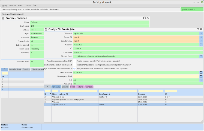Open the Agendy menu
The image size is (204, 131).
pyautogui.click(x=4, y=6)
